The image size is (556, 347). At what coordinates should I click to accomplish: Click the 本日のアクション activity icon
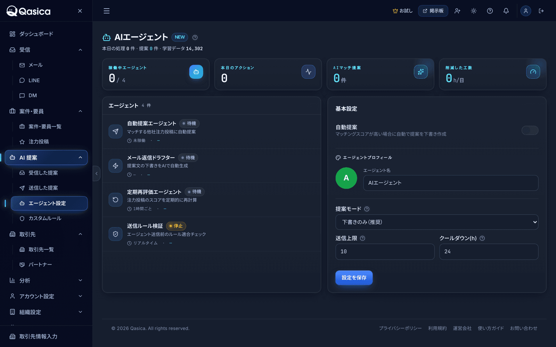tap(309, 72)
